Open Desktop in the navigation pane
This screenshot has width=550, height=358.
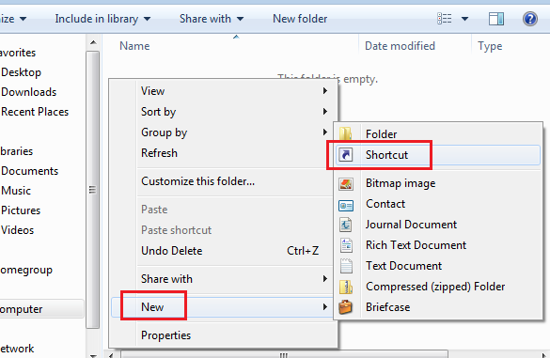coord(21,72)
